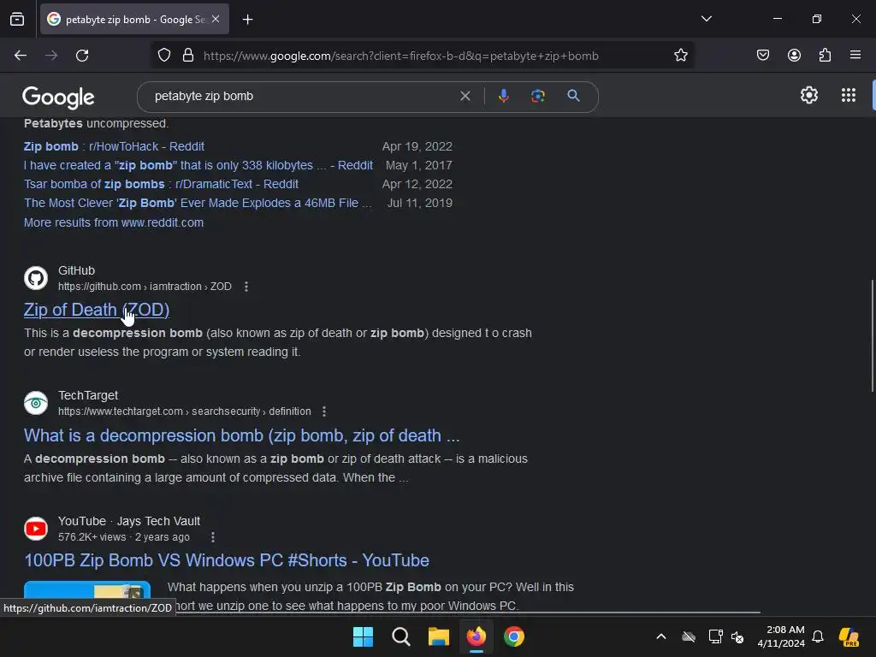This screenshot has height=657, width=876.
Task: Click the OneDrive cloud tray icon
Action: (x=689, y=636)
